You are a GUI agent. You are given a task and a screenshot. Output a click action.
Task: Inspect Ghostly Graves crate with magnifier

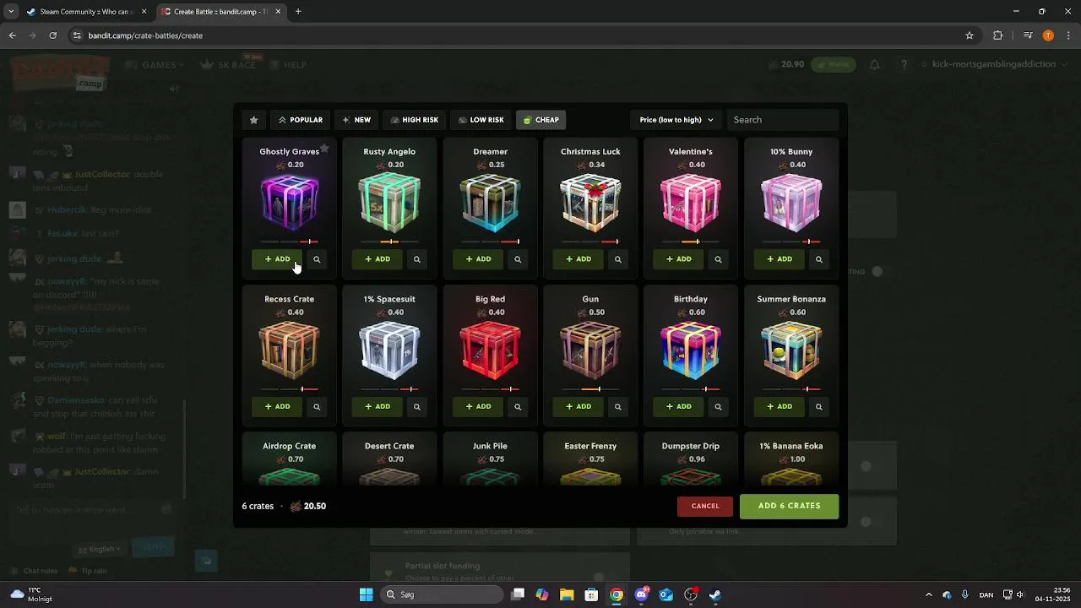[317, 259]
